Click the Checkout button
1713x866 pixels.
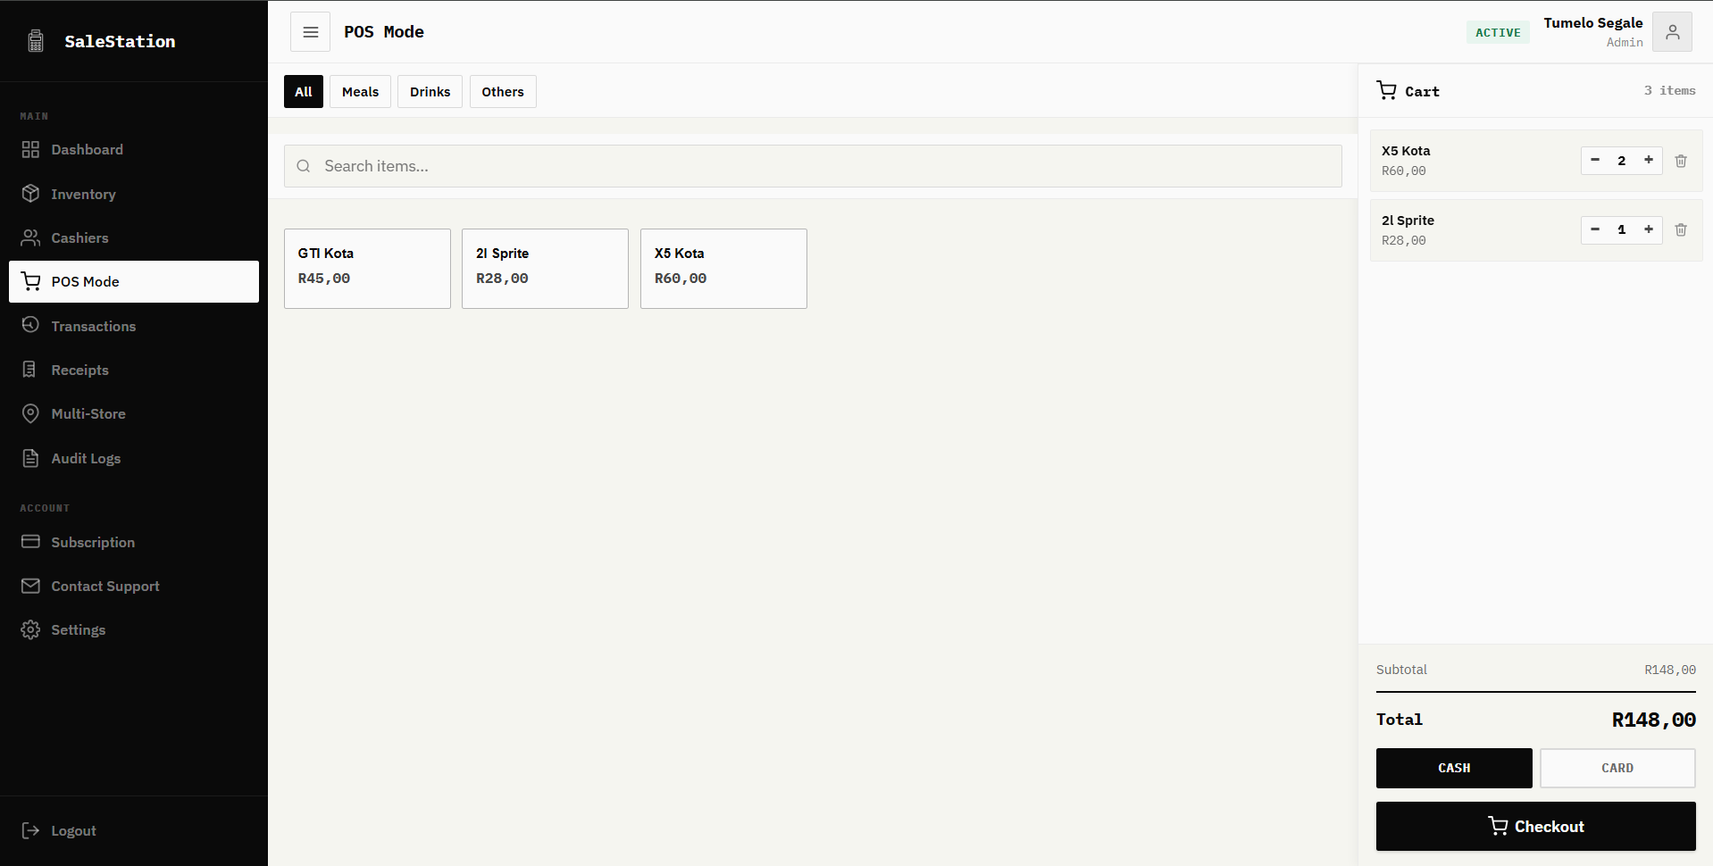(x=1536, y=826)
